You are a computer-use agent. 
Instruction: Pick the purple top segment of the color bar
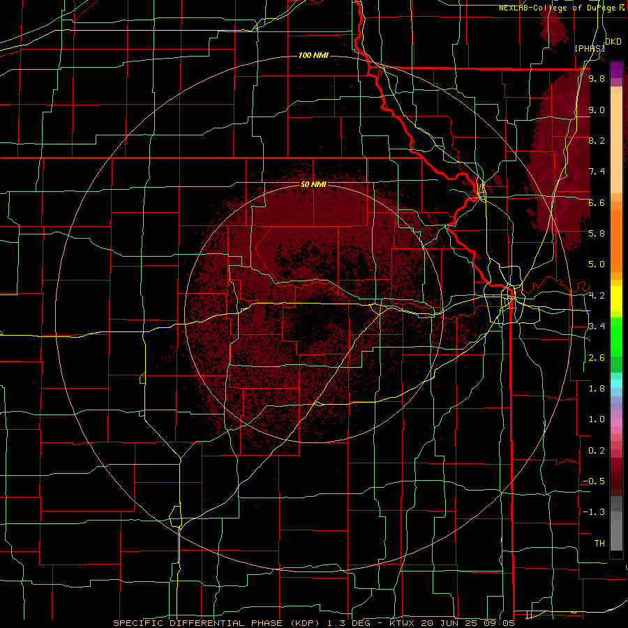[x=616, y=70]
